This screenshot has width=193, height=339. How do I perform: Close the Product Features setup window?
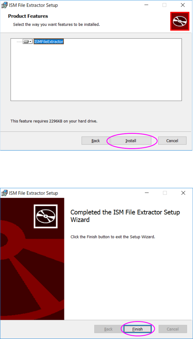tap(183, 5)
